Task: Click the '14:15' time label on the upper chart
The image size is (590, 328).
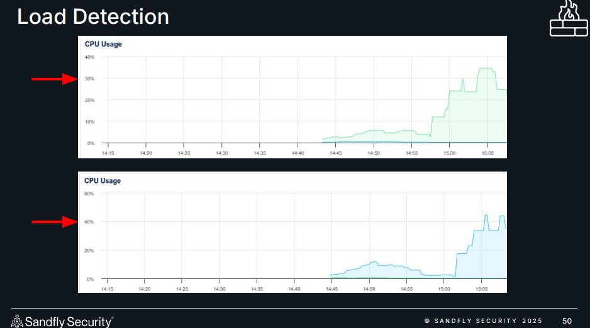Action: [108, 153]
